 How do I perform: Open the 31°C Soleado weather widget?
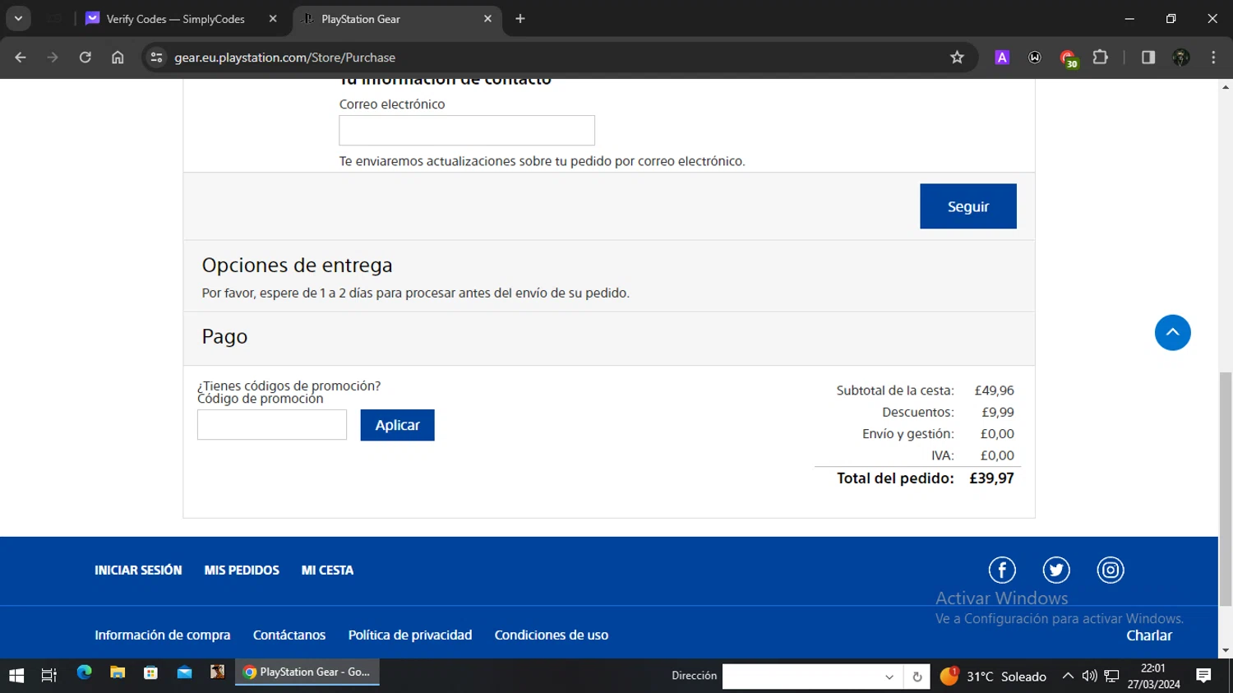[x=994, y=677]
